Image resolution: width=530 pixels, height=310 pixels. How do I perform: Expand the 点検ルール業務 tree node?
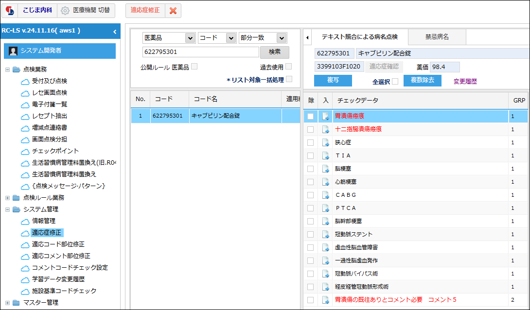tap(7, 198)
